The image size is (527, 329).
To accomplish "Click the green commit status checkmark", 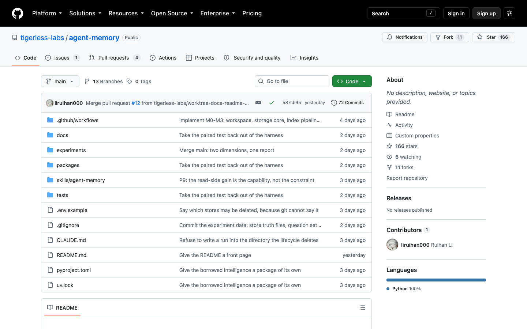I will click(272, 103).
